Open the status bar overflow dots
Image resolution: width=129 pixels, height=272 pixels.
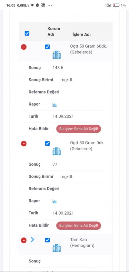coord(50,5)
